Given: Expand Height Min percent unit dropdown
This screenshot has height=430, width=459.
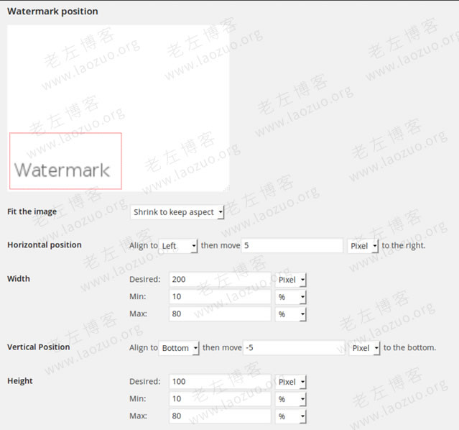Looking at the screenshot, I should click(x=291, y=399).
